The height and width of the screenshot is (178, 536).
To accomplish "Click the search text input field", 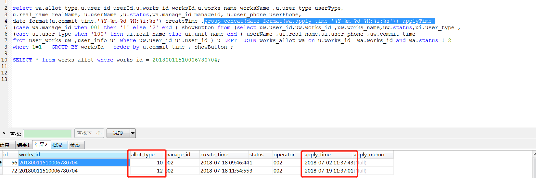I will click(x=47, y=133).
